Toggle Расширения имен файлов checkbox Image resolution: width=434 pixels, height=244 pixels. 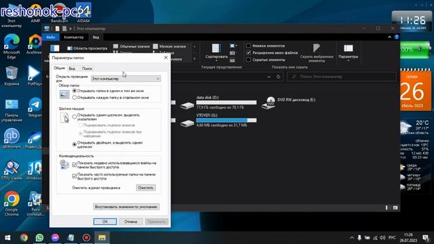248,53
